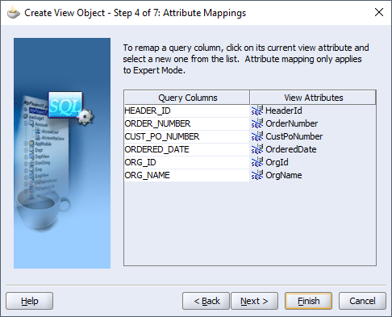Select the OrgId view attribute
Image resolution: width=392 pixels, height=317 pixels.
pos(313,162)
